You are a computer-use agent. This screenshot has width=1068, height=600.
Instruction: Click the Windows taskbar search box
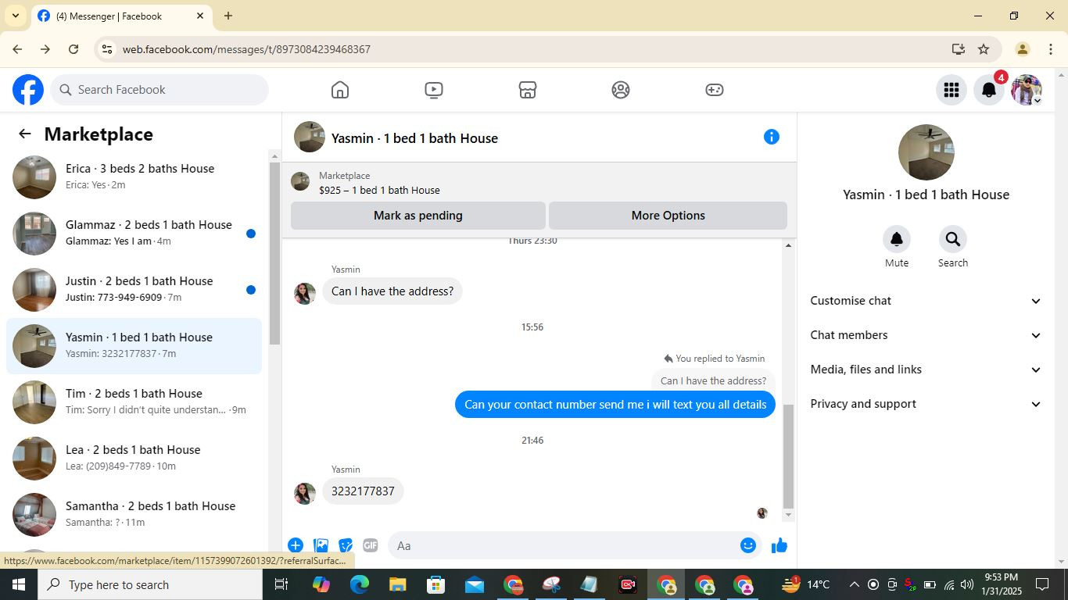(150, 584)
